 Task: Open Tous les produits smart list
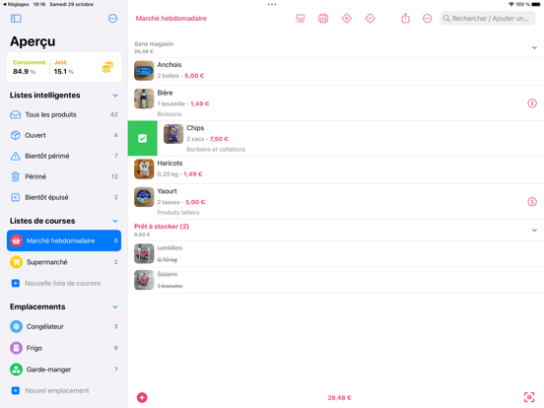pyautogui.click(x=64, y=114)
